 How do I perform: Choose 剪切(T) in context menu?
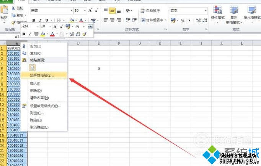(44, 46)
